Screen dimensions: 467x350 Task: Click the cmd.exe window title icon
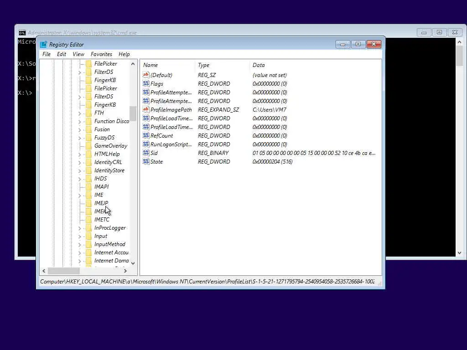(22, 32)
